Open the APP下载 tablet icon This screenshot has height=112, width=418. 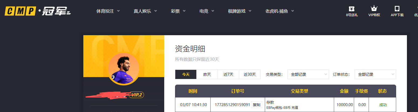(x=397, y=9)
